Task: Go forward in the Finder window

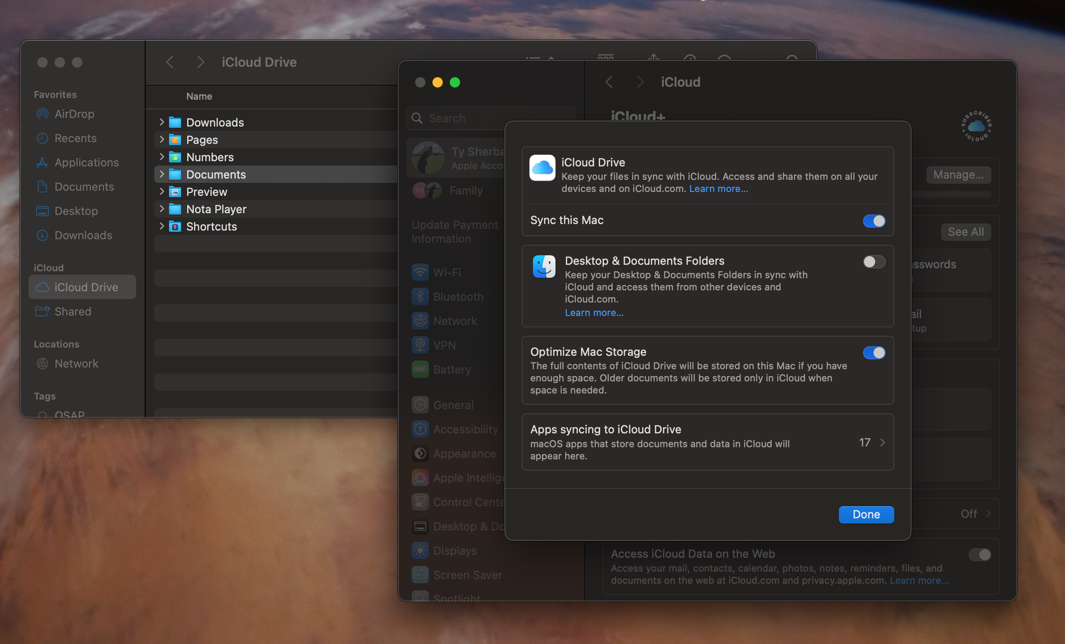Action: tap(201, 62)
